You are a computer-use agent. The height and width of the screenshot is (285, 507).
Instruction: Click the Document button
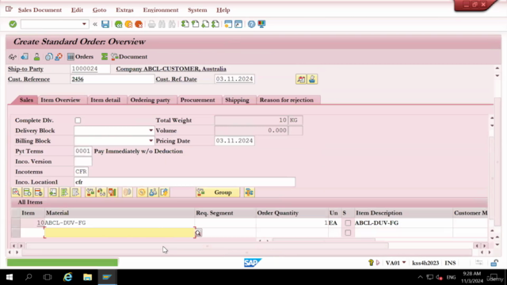click(129, 57)
